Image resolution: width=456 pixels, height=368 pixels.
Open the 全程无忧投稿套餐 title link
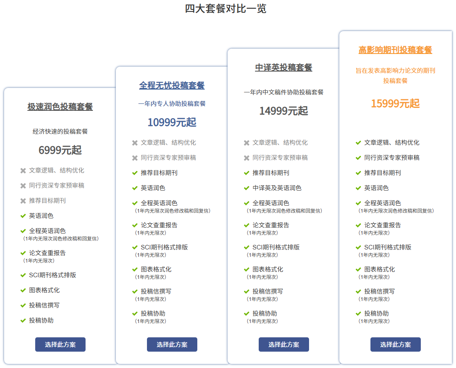(172, 85)
